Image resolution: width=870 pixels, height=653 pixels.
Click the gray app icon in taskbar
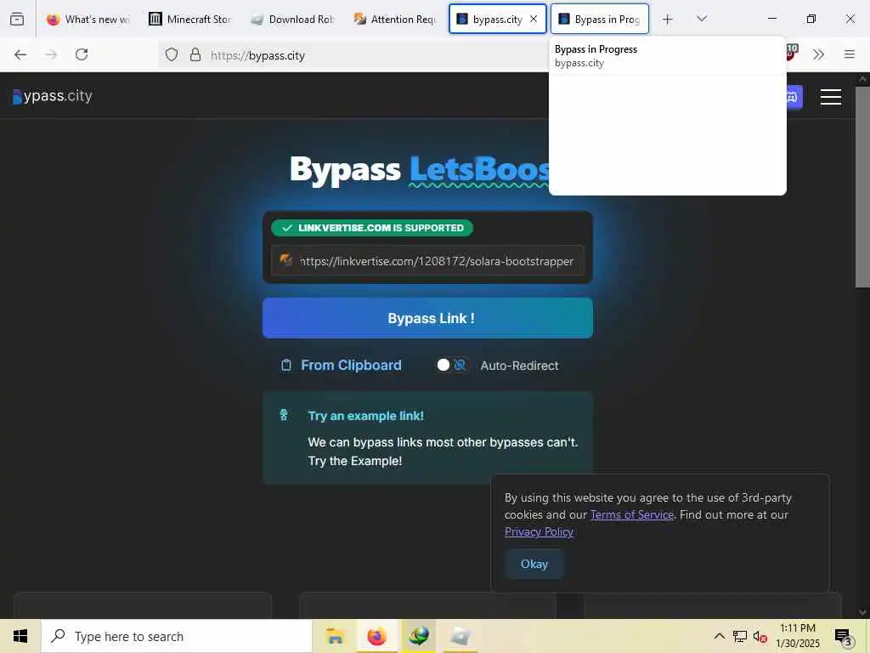pyautogui.click(x=460, y=636)
